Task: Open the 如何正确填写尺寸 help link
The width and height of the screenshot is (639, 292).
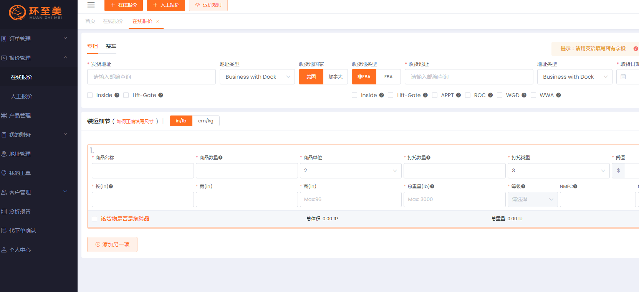Action: [135, 121]
